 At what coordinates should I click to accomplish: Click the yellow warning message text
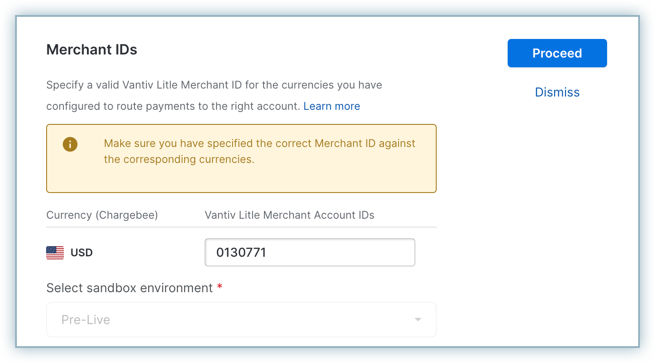(259, 143)
